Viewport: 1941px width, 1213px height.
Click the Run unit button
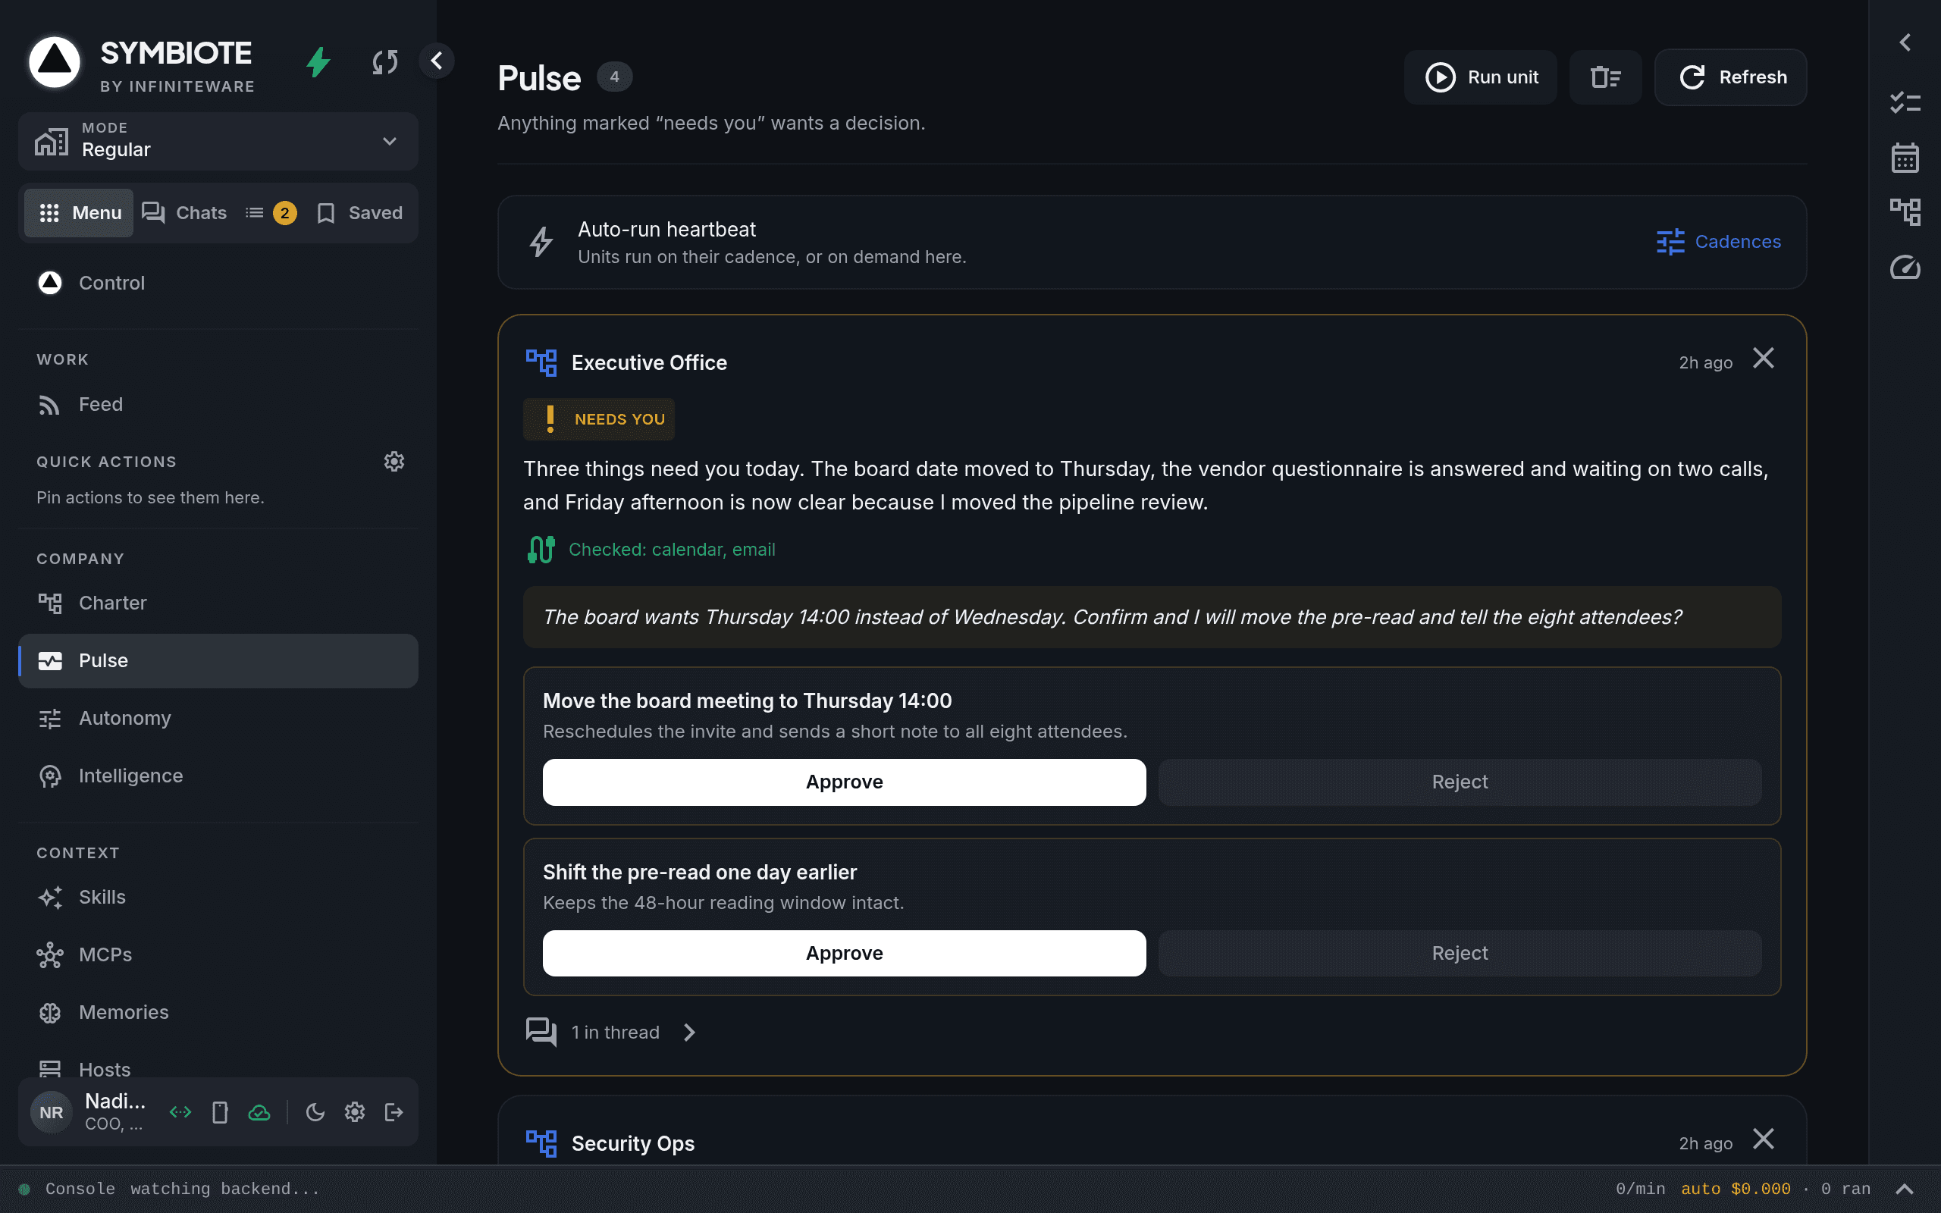click(x=1481, y=77)
